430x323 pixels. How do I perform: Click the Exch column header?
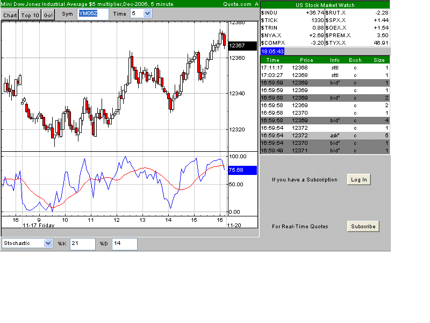[355, 60]
